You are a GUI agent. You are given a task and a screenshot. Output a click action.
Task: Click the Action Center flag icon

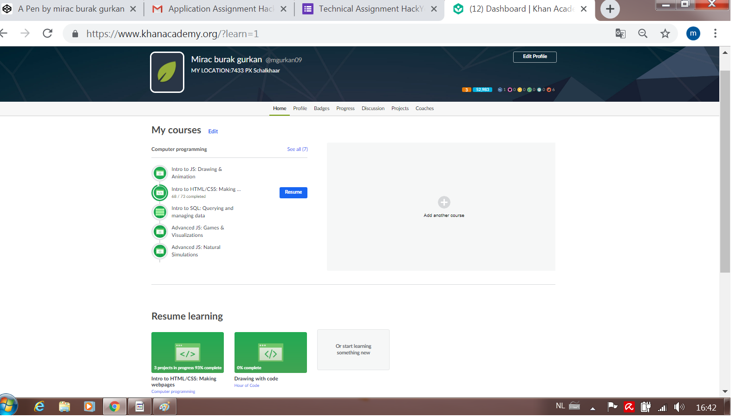pyautogui.click(x=613, y=407)
